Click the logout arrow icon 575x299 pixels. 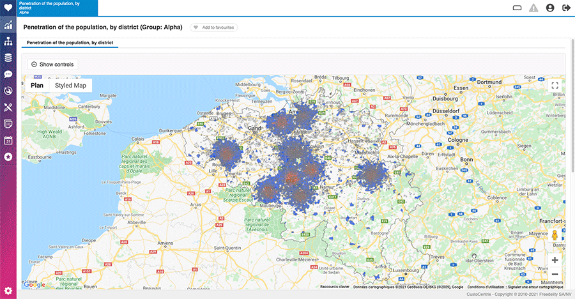click(x=566, y=8)
